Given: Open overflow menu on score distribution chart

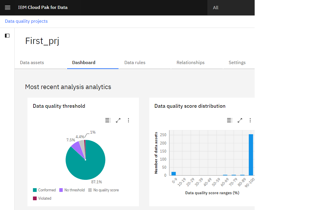Looking at the screenshot, I should pos(250,120).
